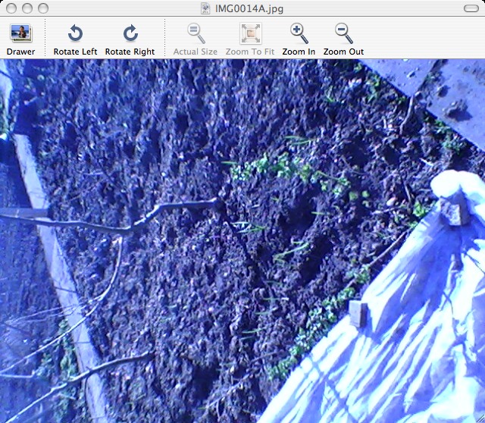Screen dimensions: 485x423
Task: Click the "Actual Size" text label
Action: click(x=196, y=52)
